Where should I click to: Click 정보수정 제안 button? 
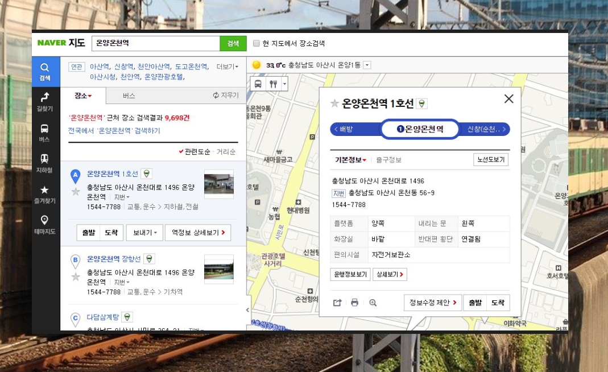(x=433, y=303)
